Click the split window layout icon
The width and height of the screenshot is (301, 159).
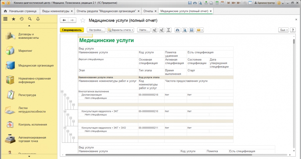pyautogui.click(x=250, y=3)
